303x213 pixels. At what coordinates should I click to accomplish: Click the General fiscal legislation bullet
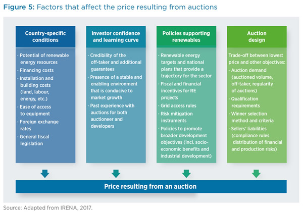pyautogui.click(x=33, y=140)
